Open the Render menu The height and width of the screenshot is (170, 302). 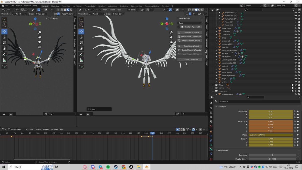pos(19,6)
